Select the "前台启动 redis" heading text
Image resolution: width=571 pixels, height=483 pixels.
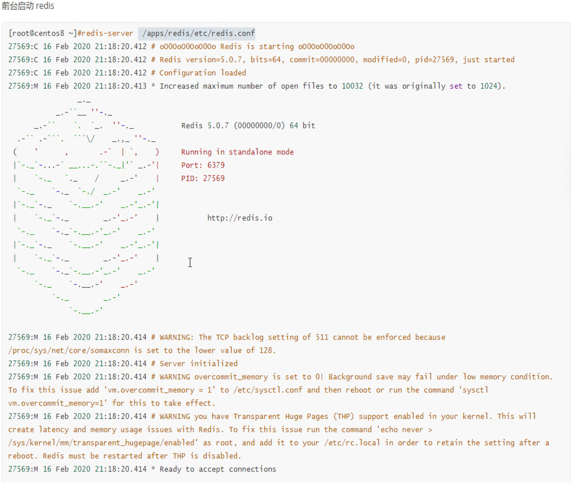pos(28,6)
